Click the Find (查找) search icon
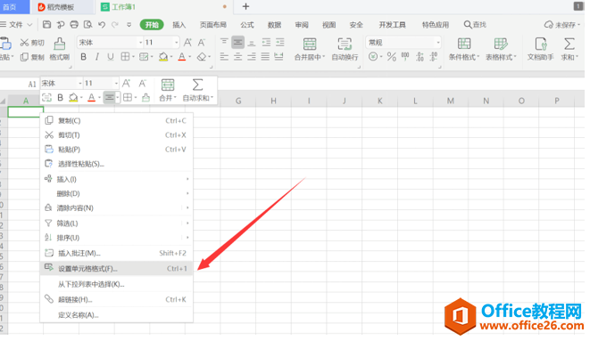The width and height of the screenshot is (590, 341). click(x=475, y=25)
